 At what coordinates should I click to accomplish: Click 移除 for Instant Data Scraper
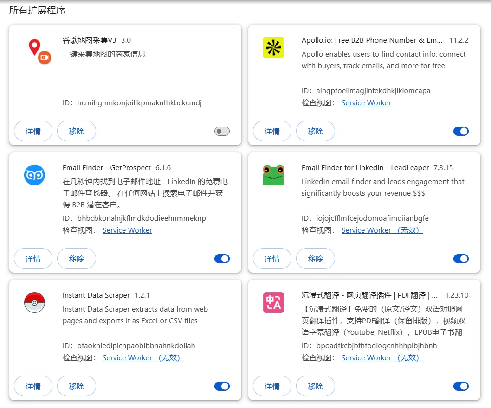click(77, 386)
